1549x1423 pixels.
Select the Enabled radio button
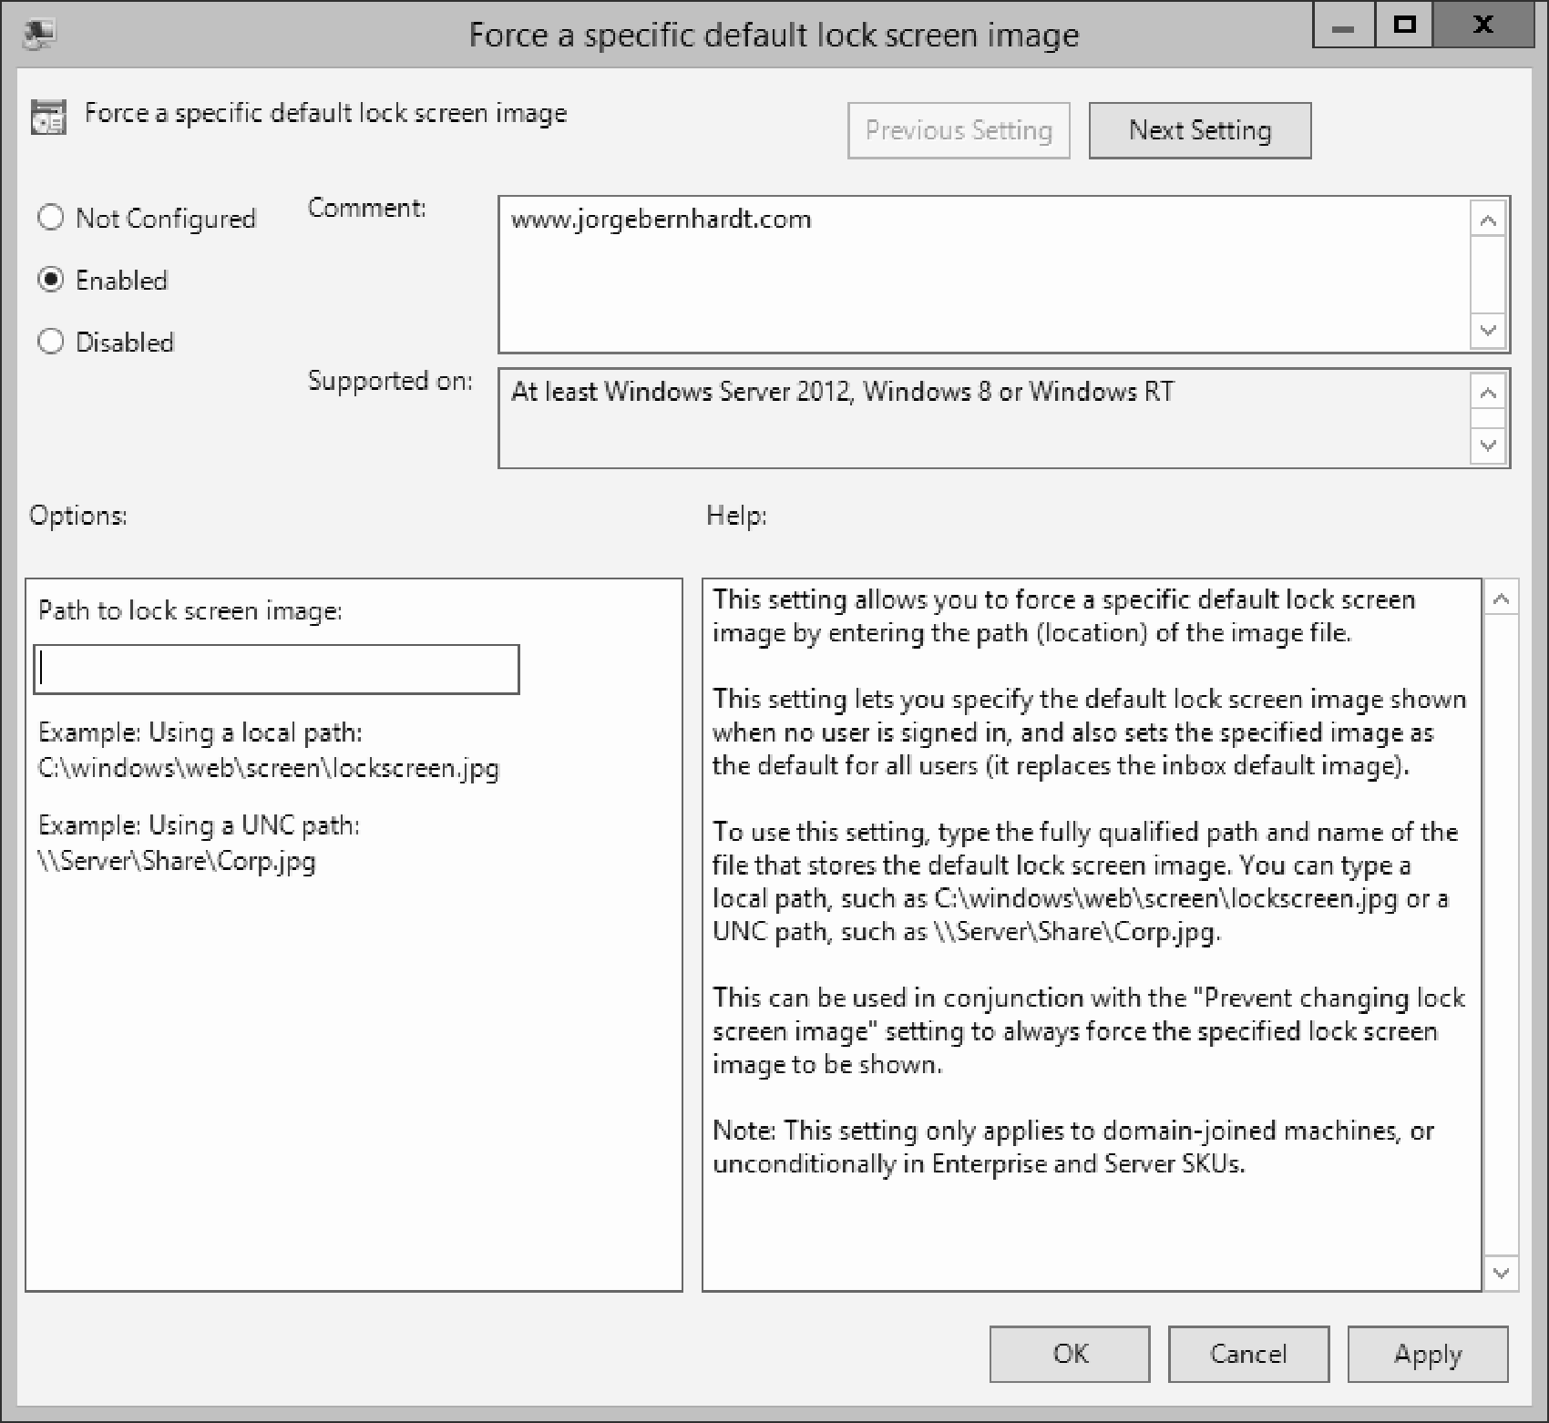[50, 281]
